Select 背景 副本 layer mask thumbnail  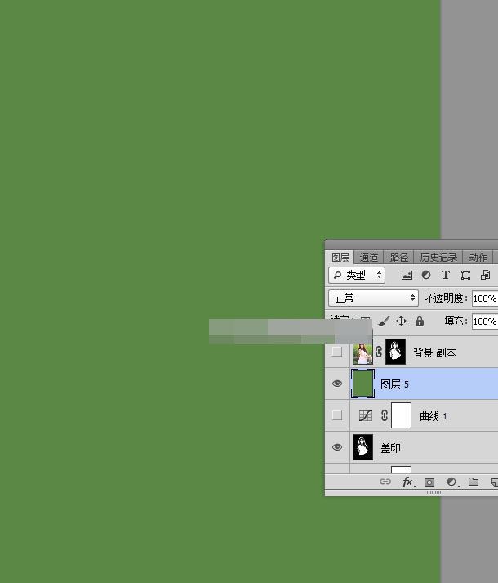pos(395,352)
